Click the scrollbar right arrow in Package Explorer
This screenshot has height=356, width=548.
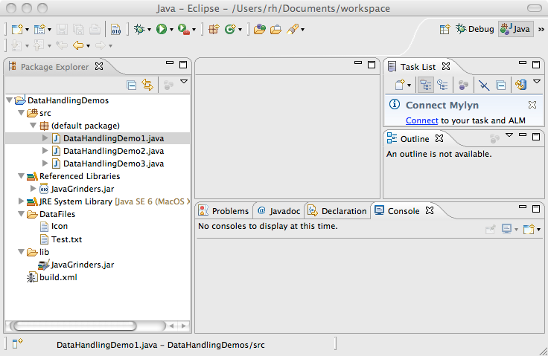[184, 326]
